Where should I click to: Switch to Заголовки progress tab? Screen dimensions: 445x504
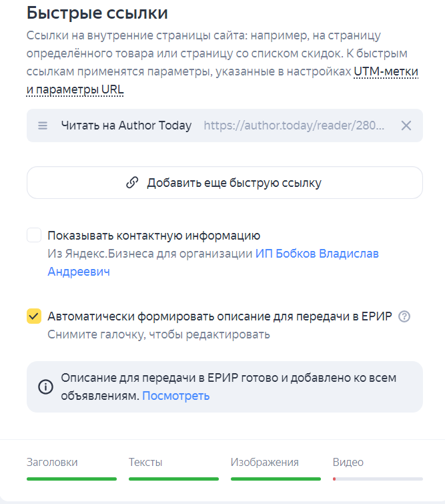(52, 462)
